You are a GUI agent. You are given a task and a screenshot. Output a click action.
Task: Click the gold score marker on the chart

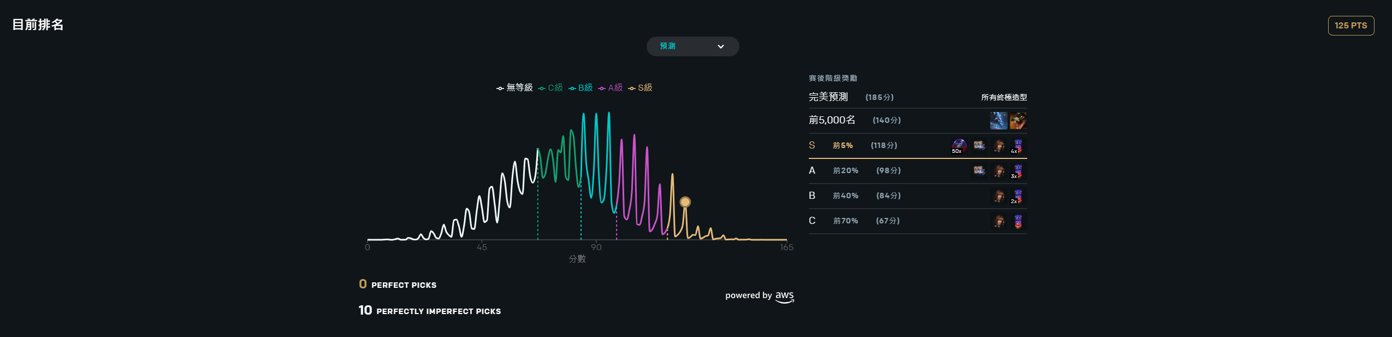pyautogui.click(x=685, y=202)
